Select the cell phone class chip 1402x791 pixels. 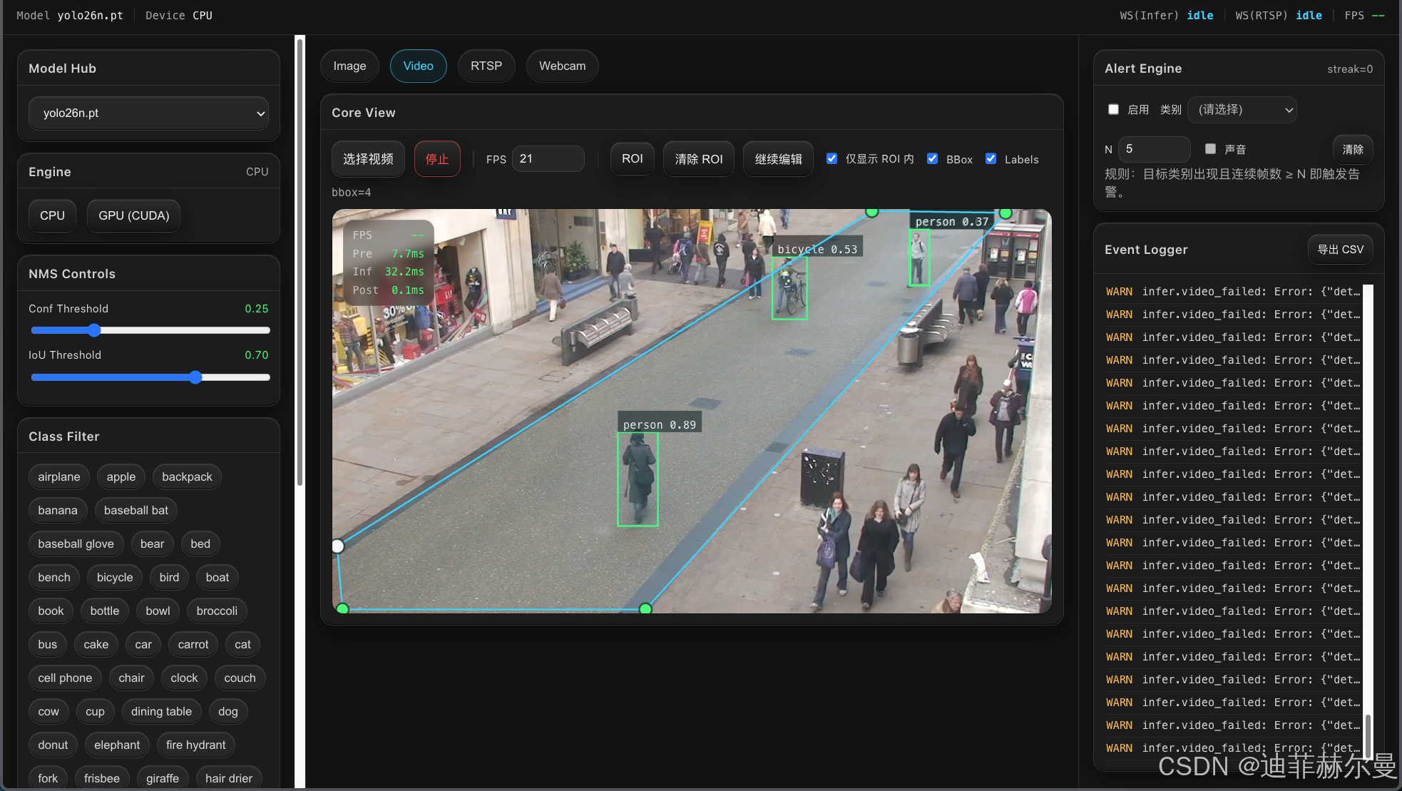(65, 678)
